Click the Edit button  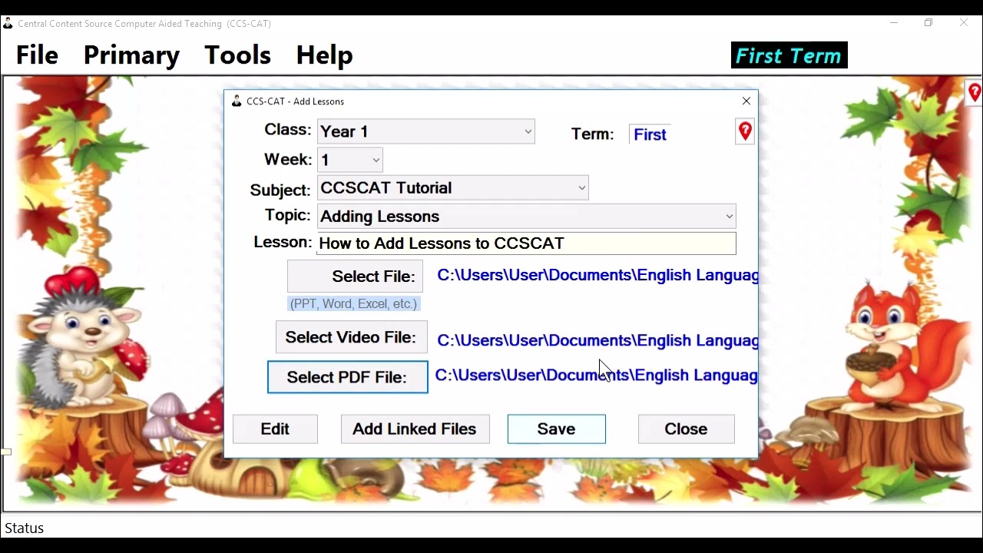(x=275, y=429)
